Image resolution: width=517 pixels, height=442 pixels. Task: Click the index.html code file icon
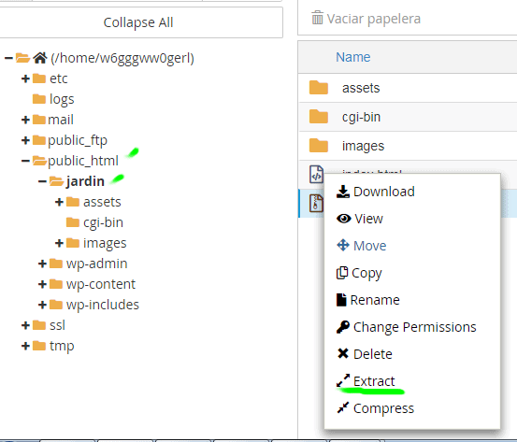coord(316,174)
